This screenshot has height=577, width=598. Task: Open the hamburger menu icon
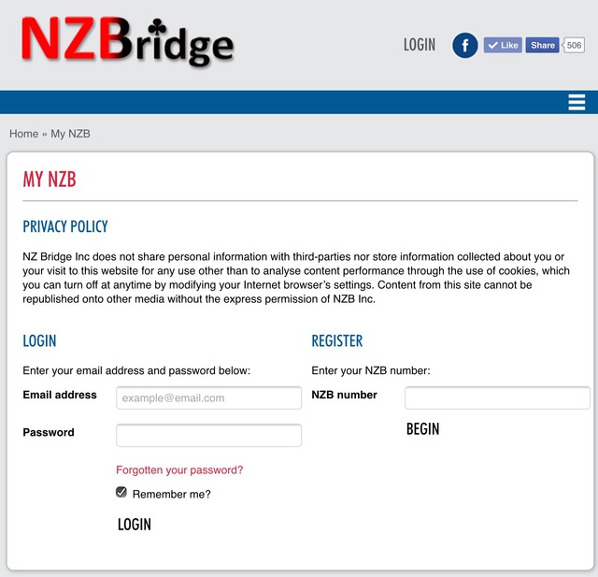pyautogui.click(x=577, y=102)
